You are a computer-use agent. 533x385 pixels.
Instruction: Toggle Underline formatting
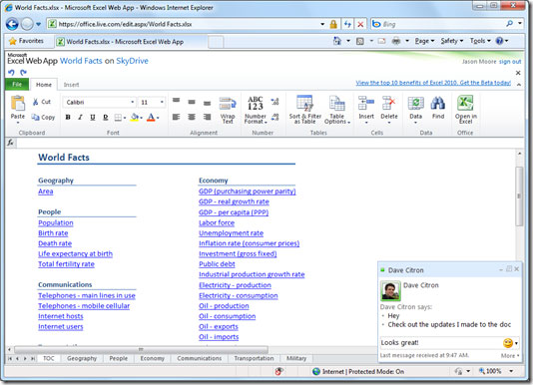(x=93, y=118)
